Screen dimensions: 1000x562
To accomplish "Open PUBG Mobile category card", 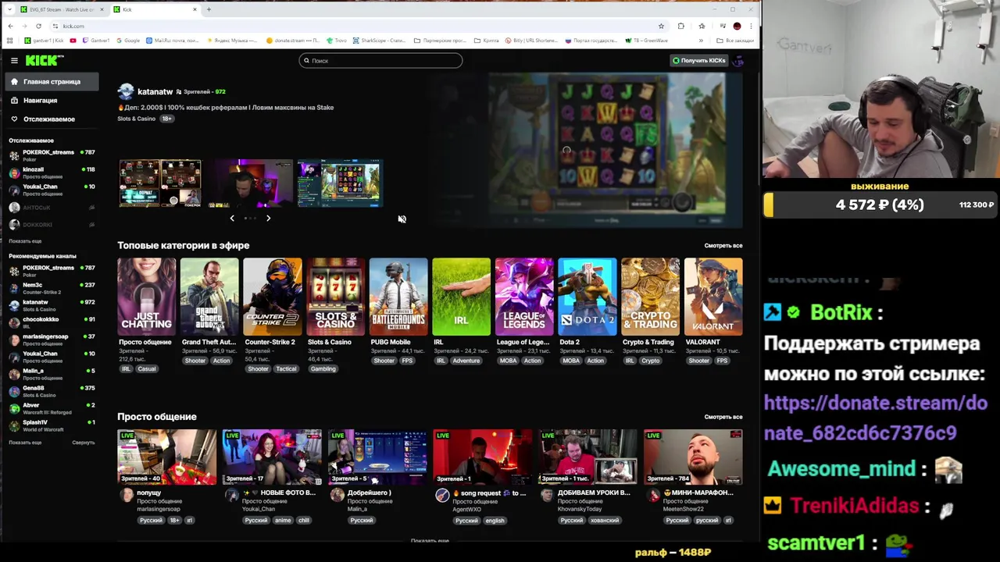I will pyautogui.click(x=398, y=297).
